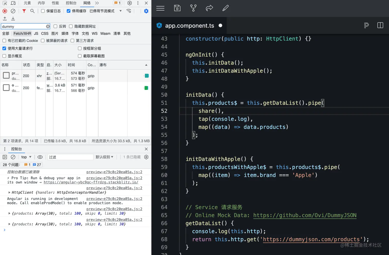Click the inspect element picker icon
This screenshot has height=255, width=389.
pos(5,3)
